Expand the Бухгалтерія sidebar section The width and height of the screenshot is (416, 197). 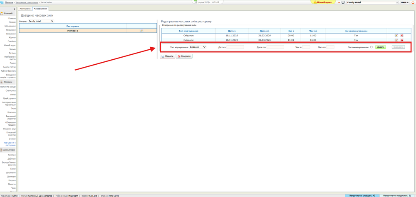coord(8,150)
